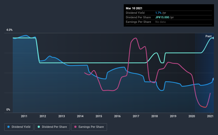Click the JP¥15.000 dividend per share value
Viewport: 218px width, 135px height.
point(162,17)
